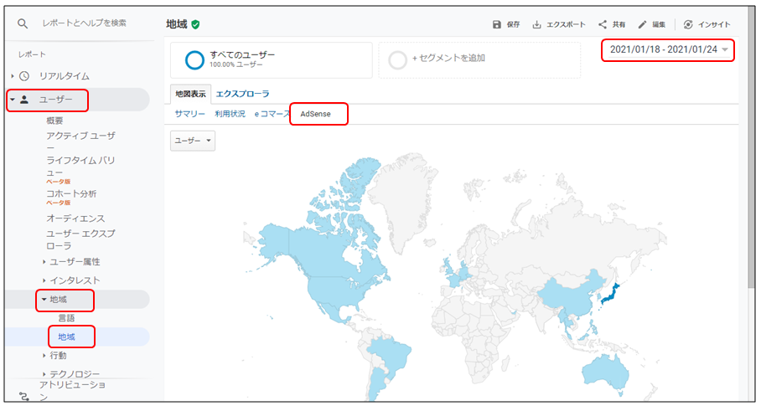The image size is (761, 406).
Task: Open アクティブ ユーザー report
Action: 80,141
